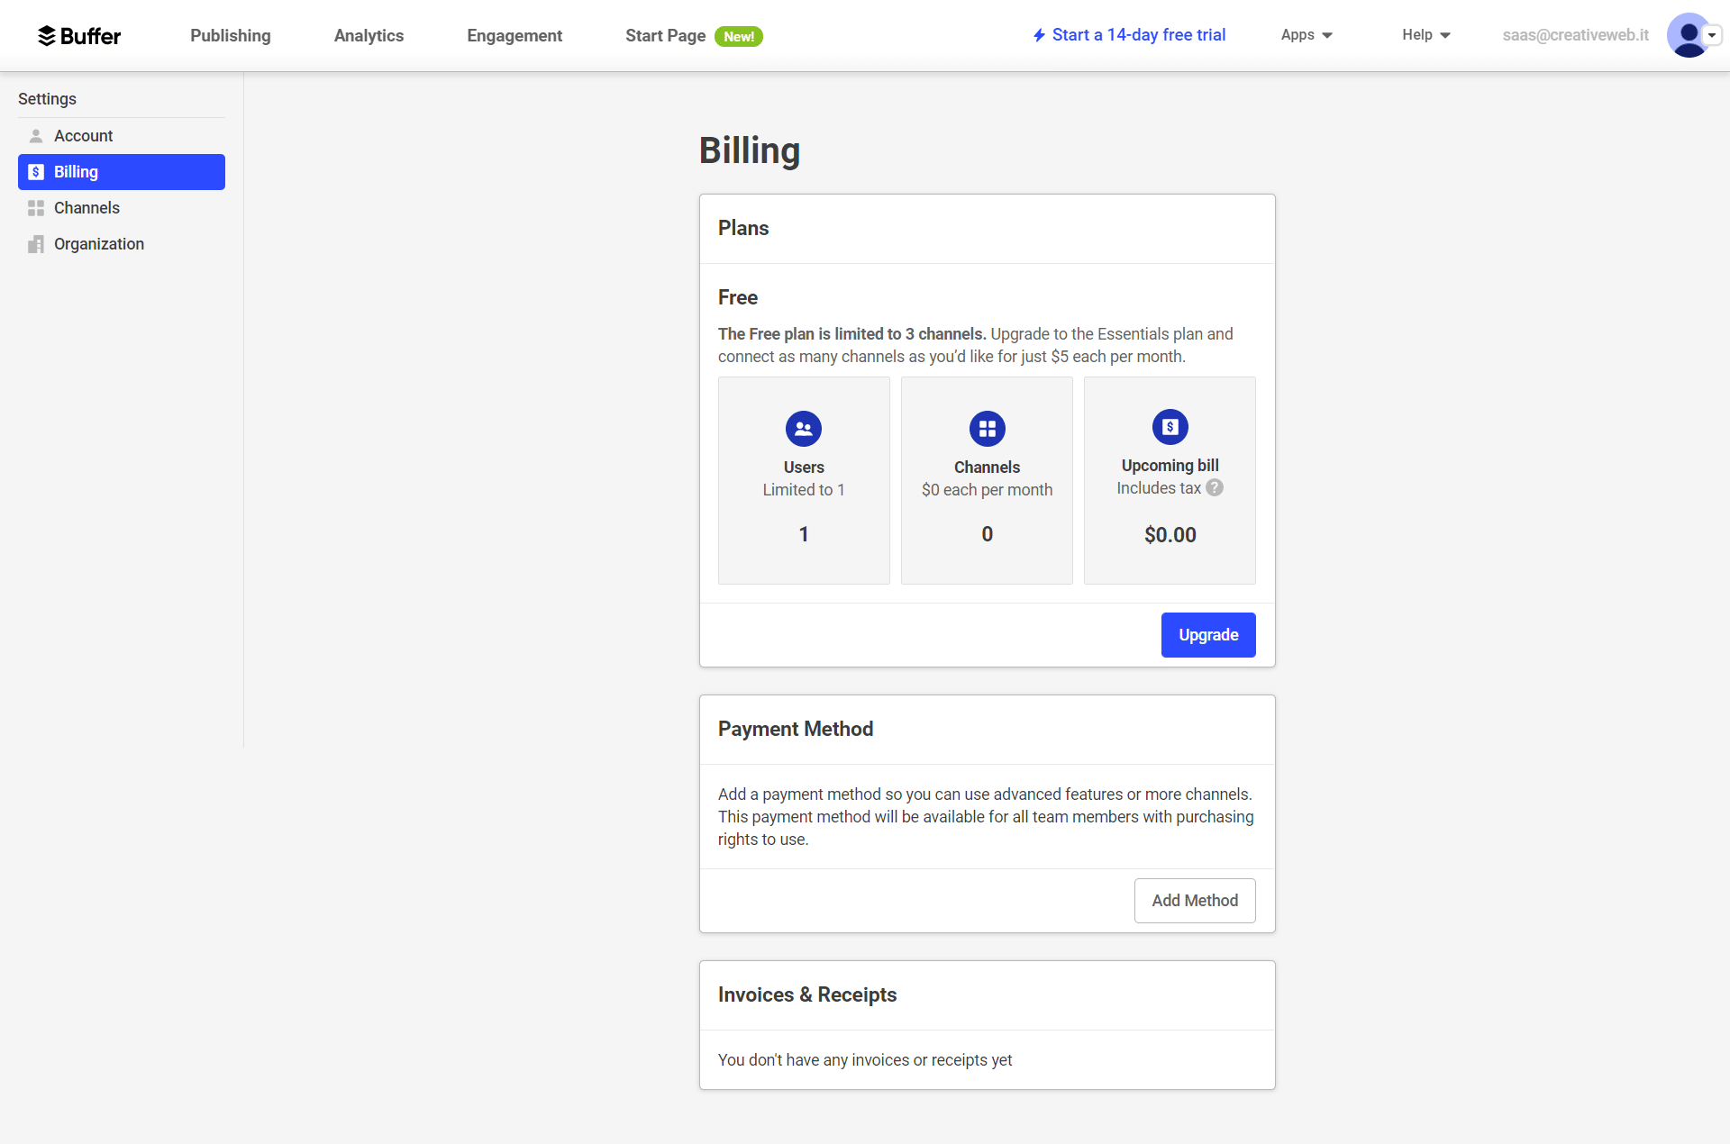Click the Upcoming bill dollar icon
1730x1144 pixels.
pos(1170,426)
